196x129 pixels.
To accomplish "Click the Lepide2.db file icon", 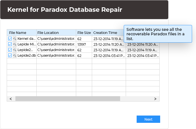I will click(x=15, y=55).
